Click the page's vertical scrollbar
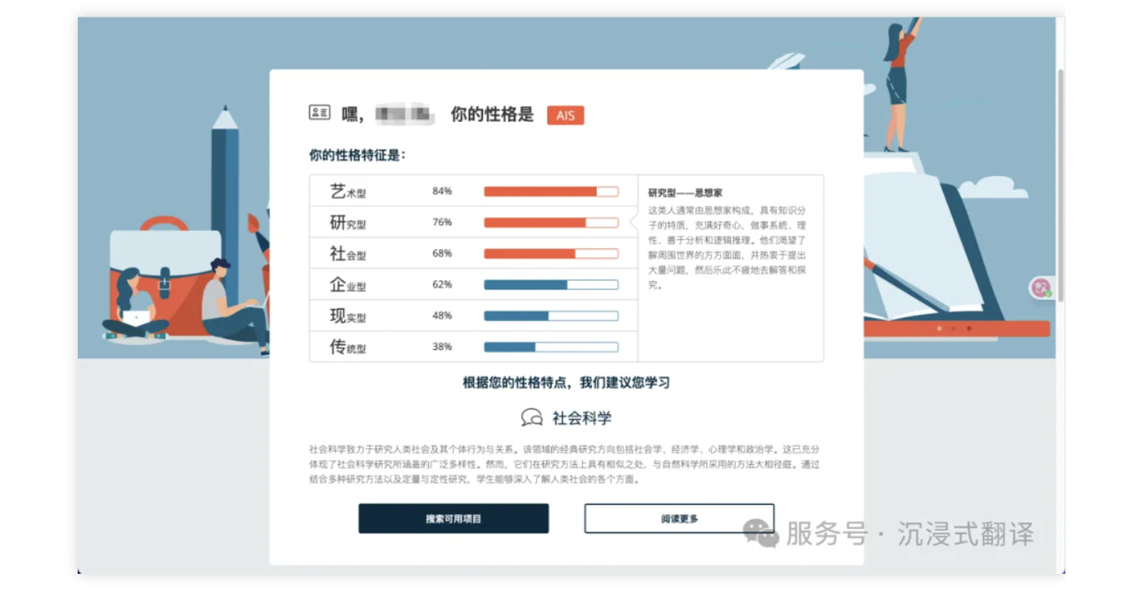1123x597 pixels. (1060, 187)
